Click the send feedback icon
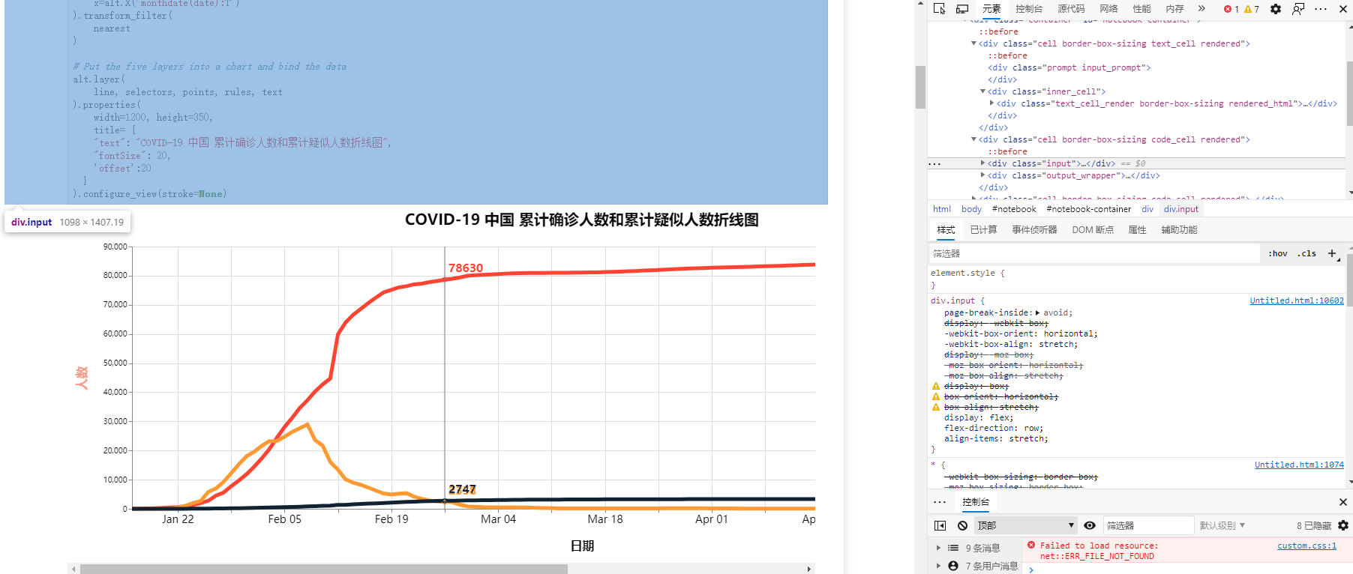Screen dimensions: 1353x574 click(1298, 9)
